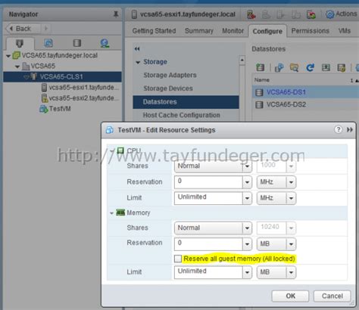Click the refresh datastores icon
The height and width of the screenshot is (310, 359).
click(310, 67)
